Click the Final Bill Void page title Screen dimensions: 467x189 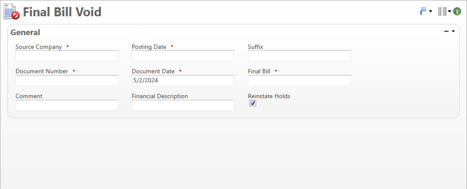62,12
